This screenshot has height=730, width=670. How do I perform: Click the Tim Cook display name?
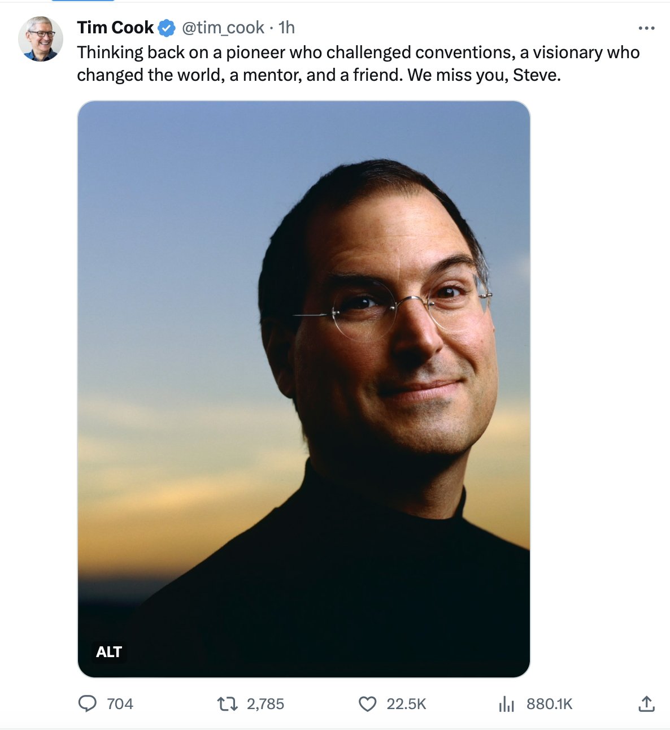115,27
